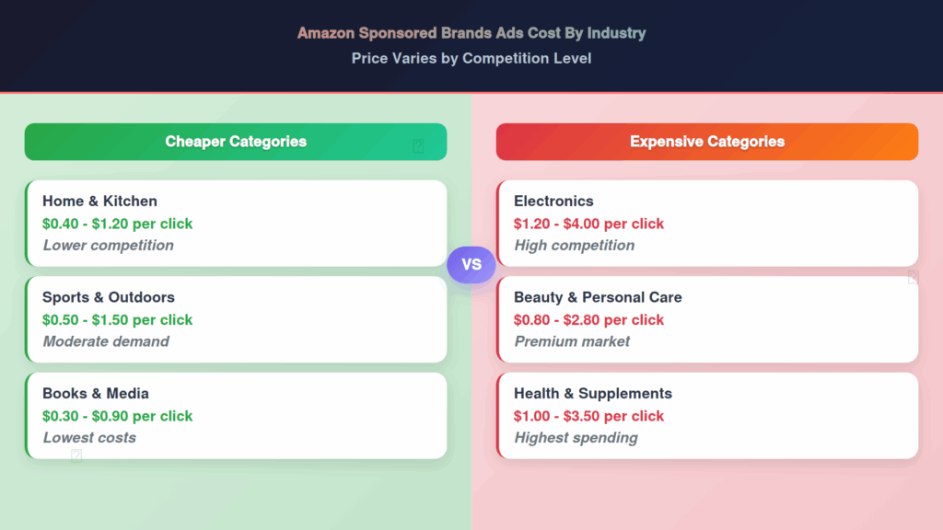943x530 pixels.
Task: Click the Premium market label
Action: [572, 341]
